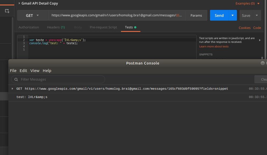Click the snippets expander arrow beside test description
Image resolution: width=267 pixels, height=155 pixels.
coord(259,40)
